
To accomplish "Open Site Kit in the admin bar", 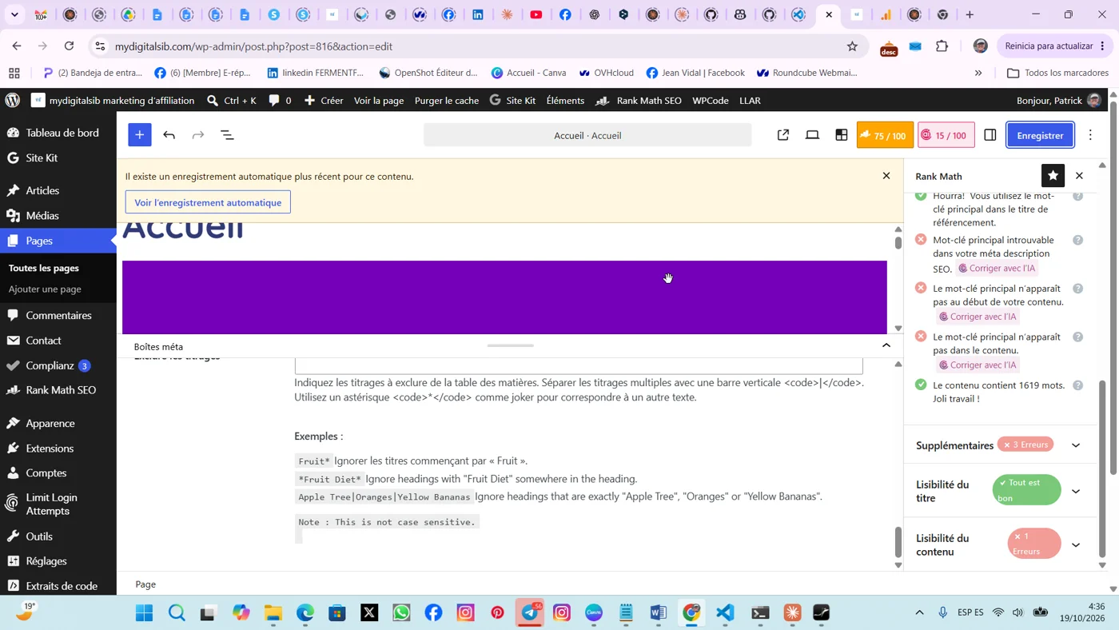I will 512,101.
